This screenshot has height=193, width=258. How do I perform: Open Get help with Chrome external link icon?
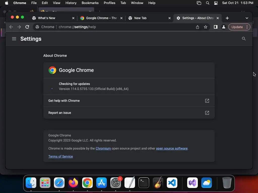click(x=207, y=101)
